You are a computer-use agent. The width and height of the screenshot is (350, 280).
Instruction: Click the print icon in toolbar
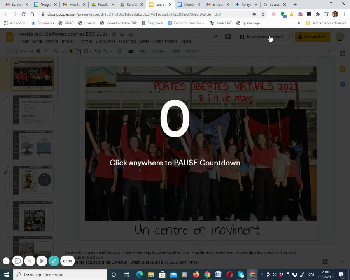[x=38, y=51]
